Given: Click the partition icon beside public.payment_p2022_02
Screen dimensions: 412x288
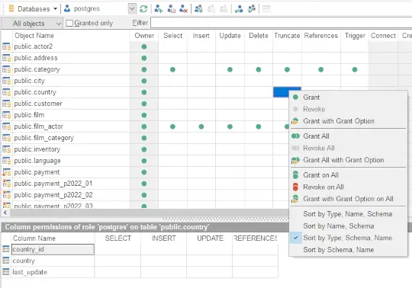Looking at the screenshot, I should point(6,195).
